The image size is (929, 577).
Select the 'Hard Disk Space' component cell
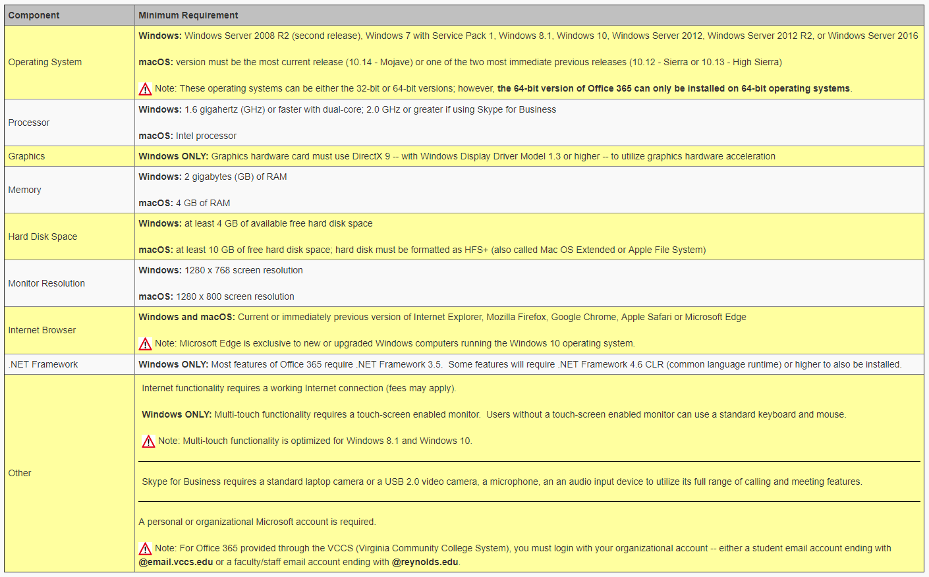(x=69, y=236)
